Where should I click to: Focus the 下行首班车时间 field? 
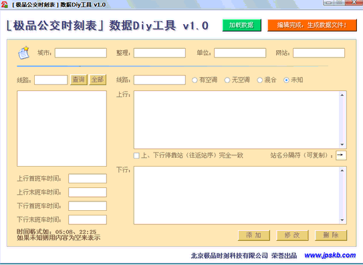click(88, 206)
